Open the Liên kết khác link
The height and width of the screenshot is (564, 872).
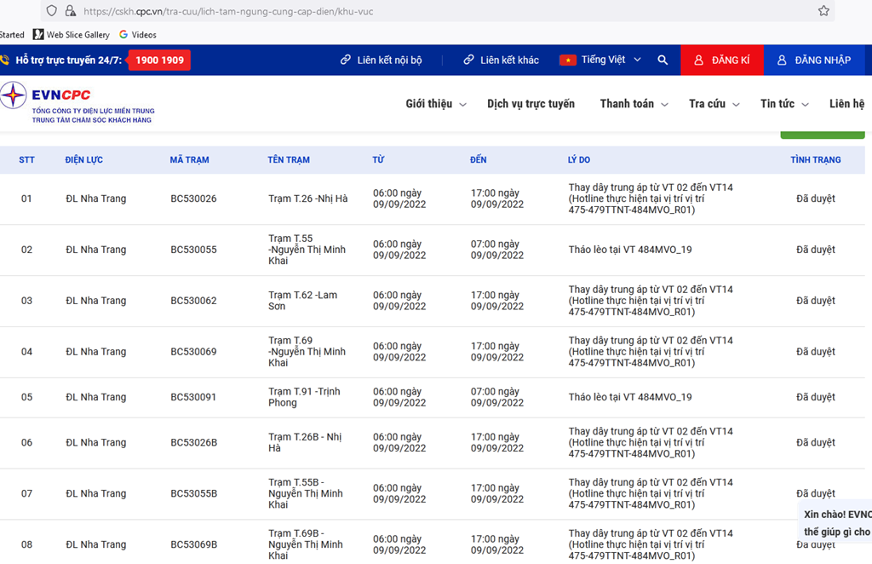pos(501,60)
